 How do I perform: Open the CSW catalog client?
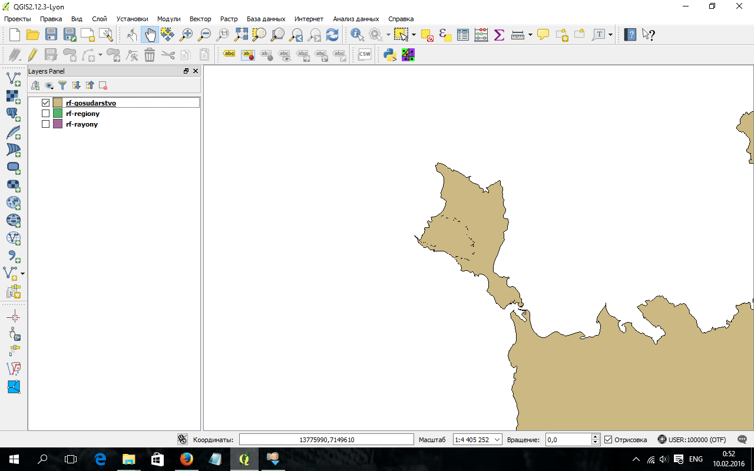click(x=365, y=55)
